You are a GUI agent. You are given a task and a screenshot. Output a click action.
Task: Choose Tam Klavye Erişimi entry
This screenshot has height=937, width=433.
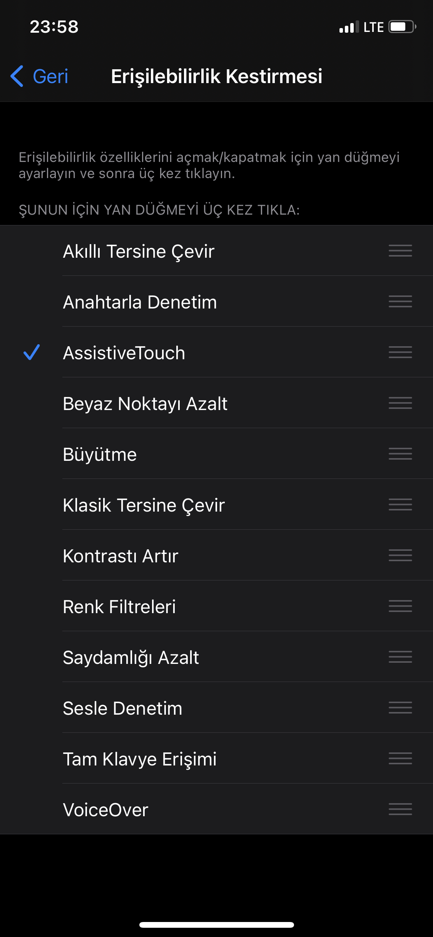click(216, 759)
